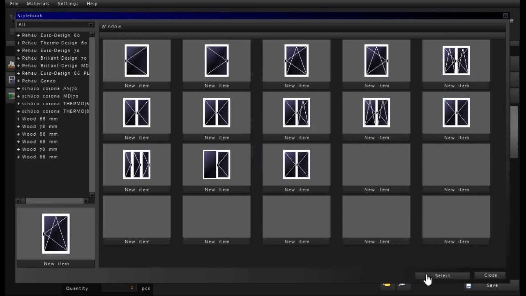
Task: Click the Quantity input field
Action: point(118,288)
